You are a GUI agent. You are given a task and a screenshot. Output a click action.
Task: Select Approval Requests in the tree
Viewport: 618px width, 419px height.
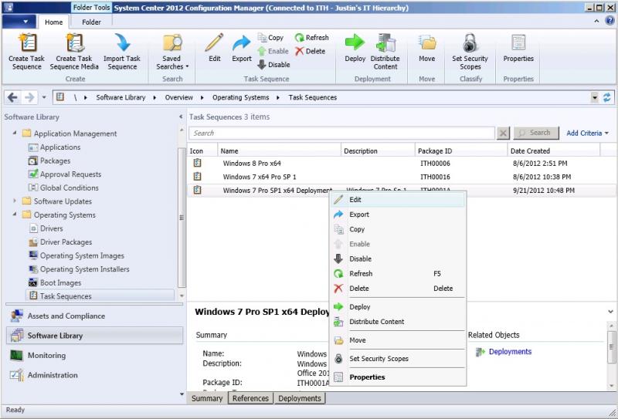tap(70, 174)
